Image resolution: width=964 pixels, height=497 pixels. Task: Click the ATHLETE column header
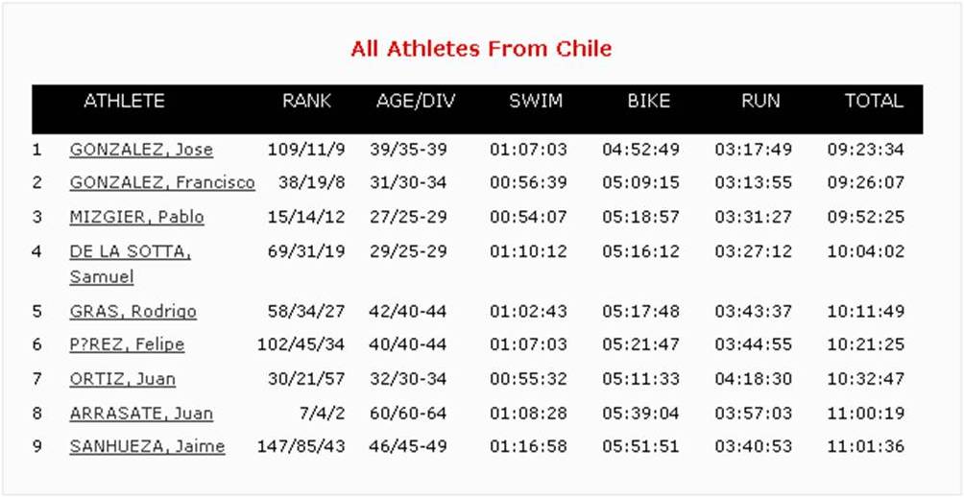coord(124,101)
